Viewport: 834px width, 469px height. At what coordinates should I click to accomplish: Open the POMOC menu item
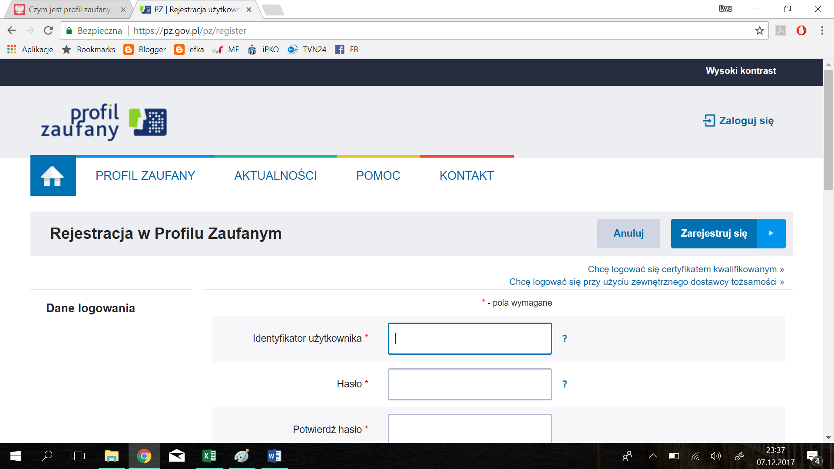click(x=378, y=176)
